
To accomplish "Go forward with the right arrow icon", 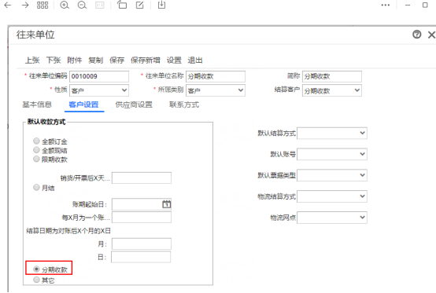I will [x=25, y=5].
